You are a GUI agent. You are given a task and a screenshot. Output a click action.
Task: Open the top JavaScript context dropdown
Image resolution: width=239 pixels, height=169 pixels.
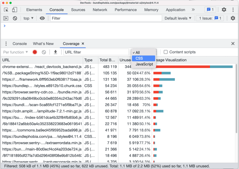(28, 18)
